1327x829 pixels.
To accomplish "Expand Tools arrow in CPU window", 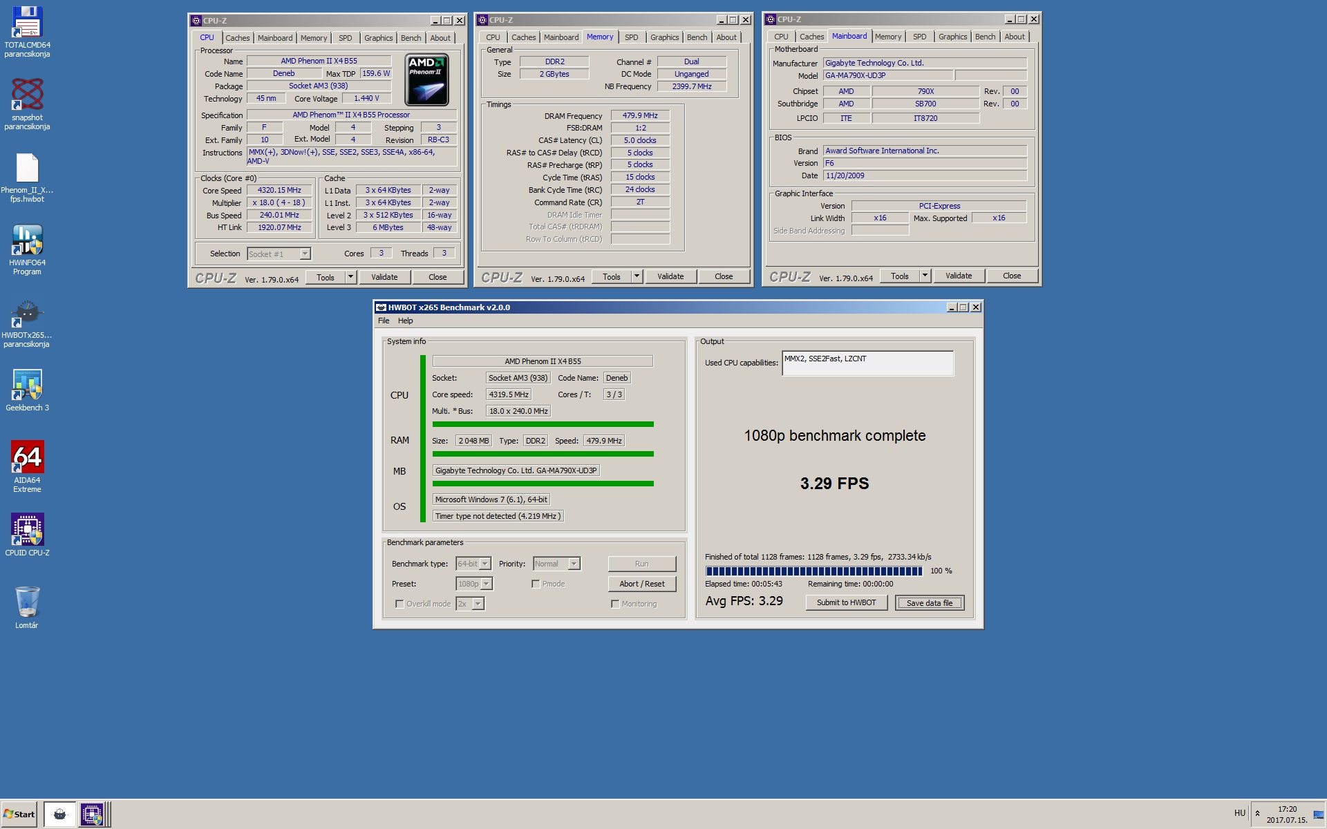I will (x=350, y=277).
